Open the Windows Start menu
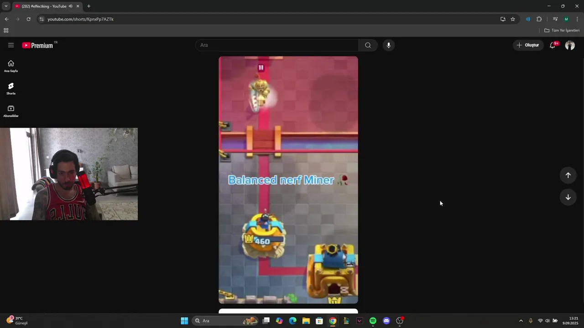 click(184, 321)
